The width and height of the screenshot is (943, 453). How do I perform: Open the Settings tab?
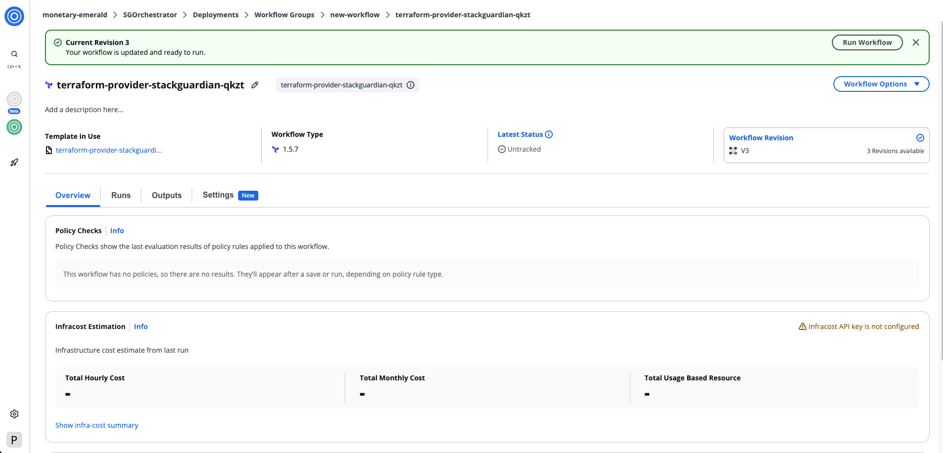218,195
